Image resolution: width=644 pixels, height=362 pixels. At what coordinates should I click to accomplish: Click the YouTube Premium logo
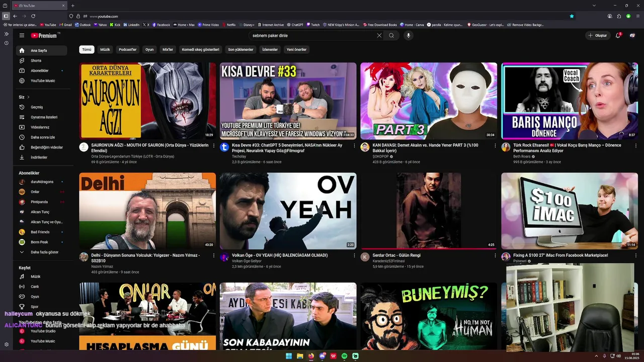tap(44, 36)
